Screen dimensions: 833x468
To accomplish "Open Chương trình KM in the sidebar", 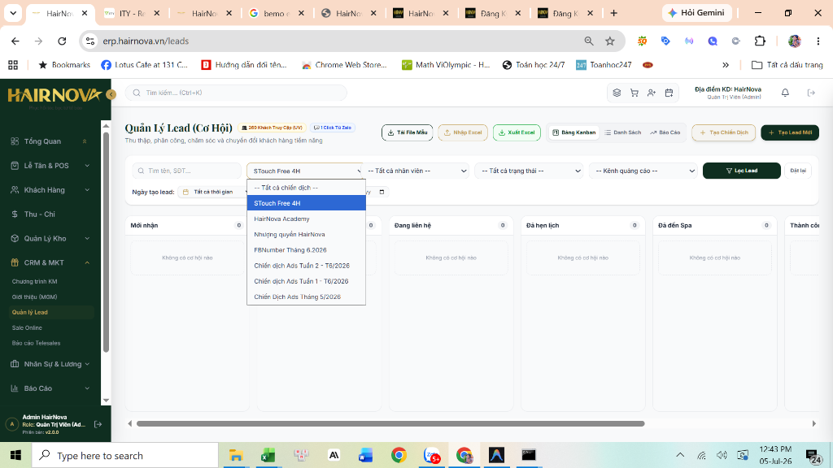I will click(x=34, y=282).
